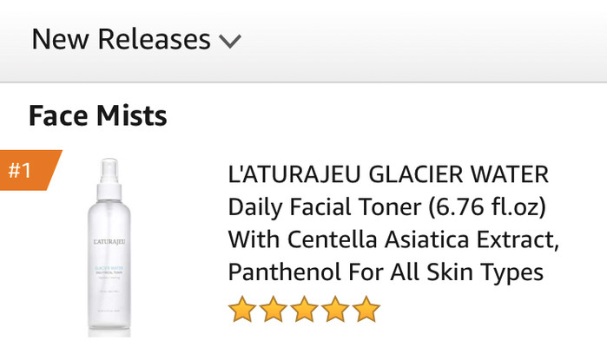Open the Face Mists category heading
The width and height of the screenshot is (607, 360).
pyautogui.click(x=98, y=115)
